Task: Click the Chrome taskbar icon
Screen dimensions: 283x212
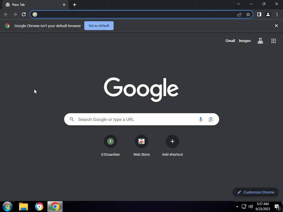Action: pyautogui.click(x=55, y=206)
